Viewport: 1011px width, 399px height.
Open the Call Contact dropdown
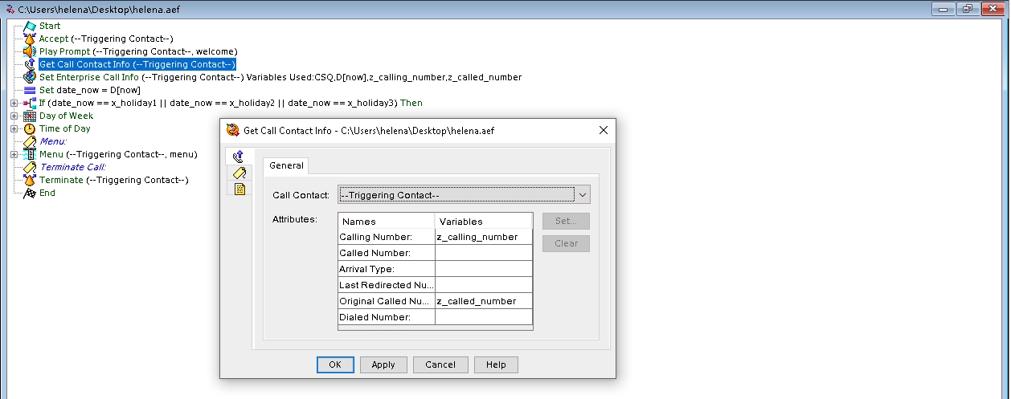pos(583,194)
